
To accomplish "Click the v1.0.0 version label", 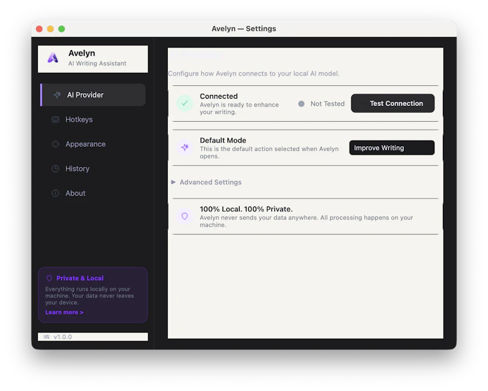I will point(63,337).
